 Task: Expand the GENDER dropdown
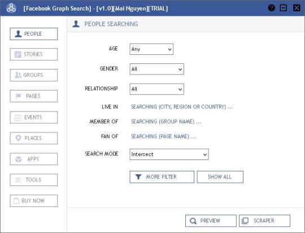(x=157, y=69)
